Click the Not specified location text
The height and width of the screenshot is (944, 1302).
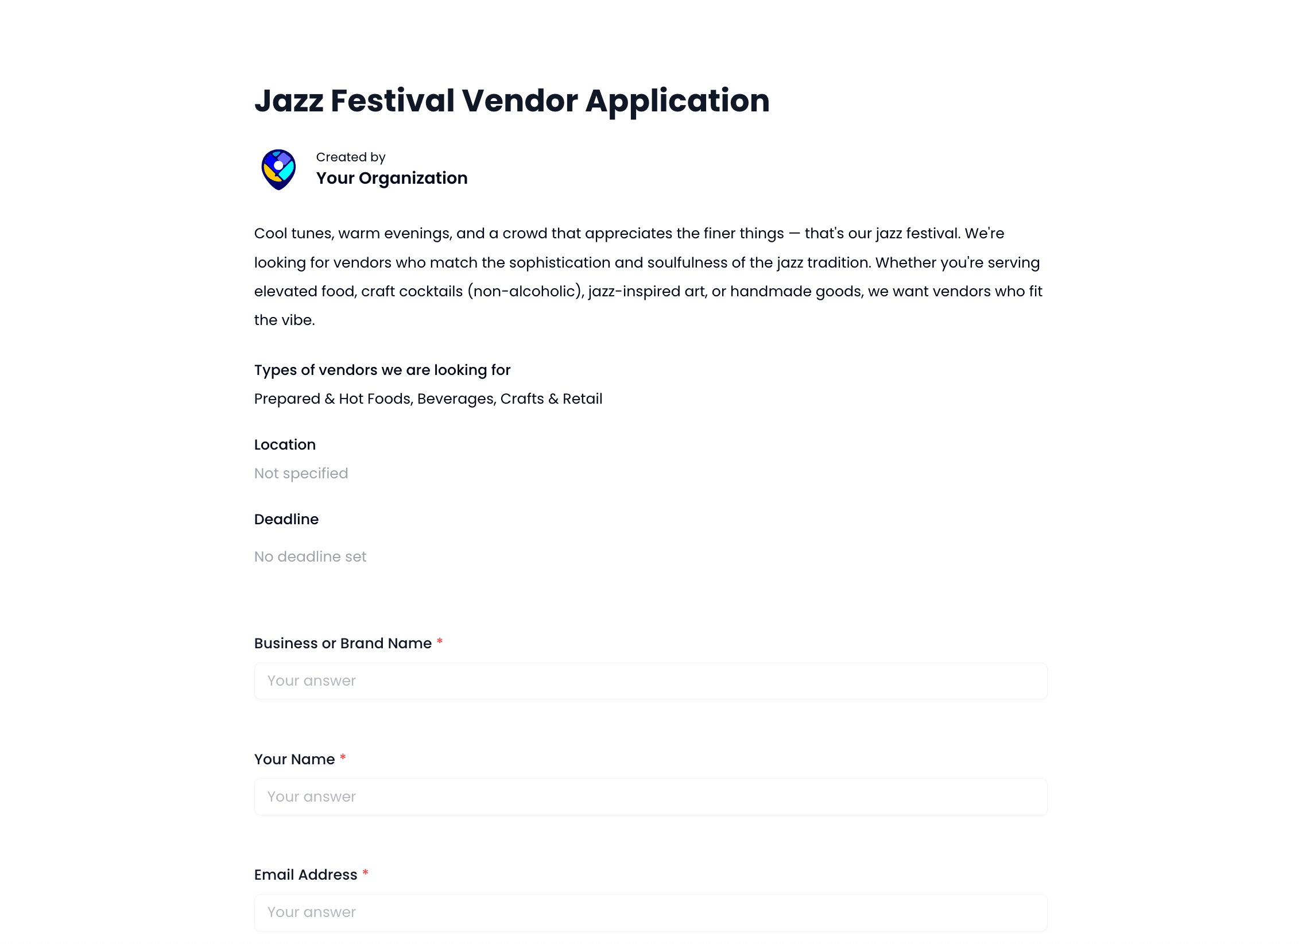point(301,473)
